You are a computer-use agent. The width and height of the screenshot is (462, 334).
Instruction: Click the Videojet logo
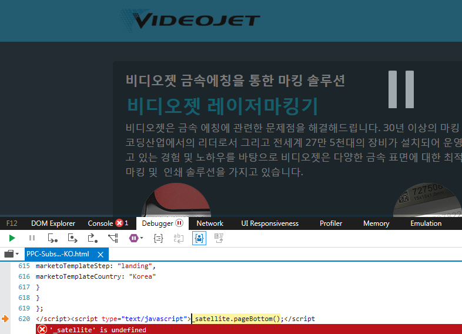click(x=189, y=20)
